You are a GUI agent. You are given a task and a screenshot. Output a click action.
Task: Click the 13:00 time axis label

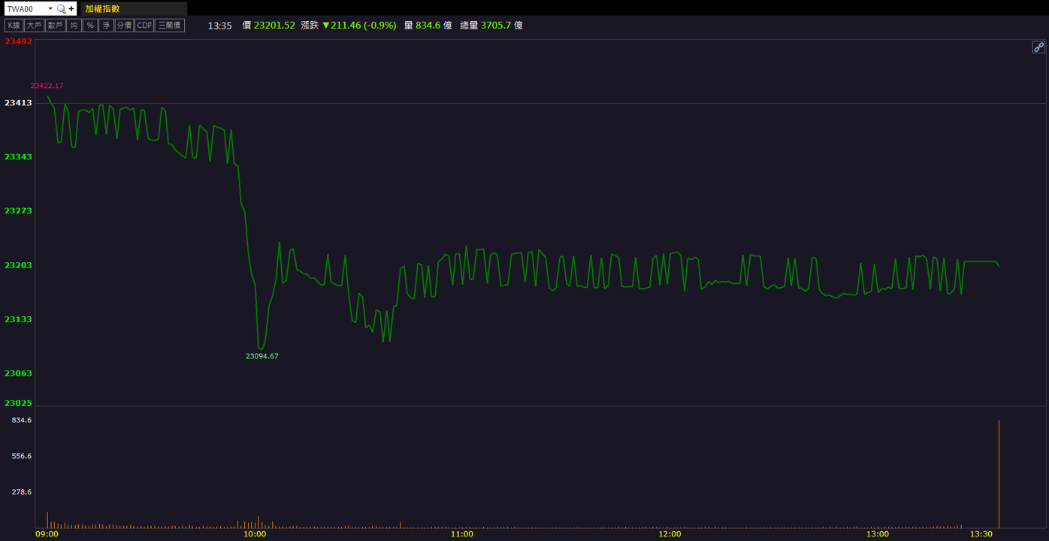tap(877, 534)
